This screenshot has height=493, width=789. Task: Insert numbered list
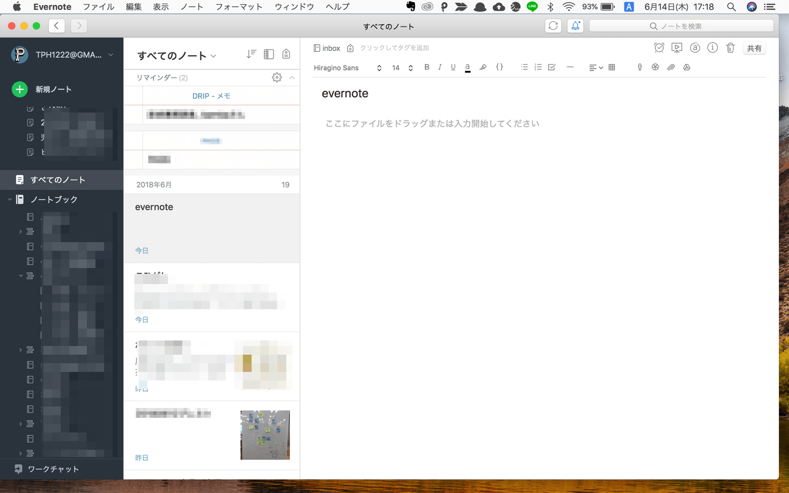538,67
